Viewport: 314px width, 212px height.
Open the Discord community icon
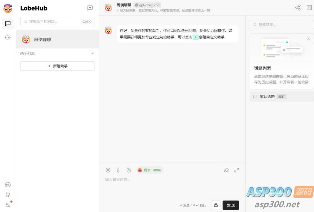8,184
